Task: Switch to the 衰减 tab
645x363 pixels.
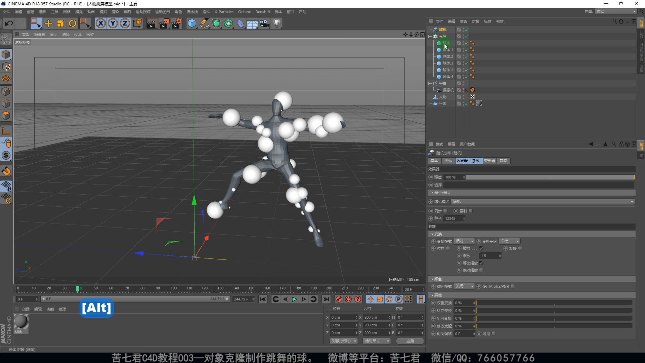Action: click(503, 161)
